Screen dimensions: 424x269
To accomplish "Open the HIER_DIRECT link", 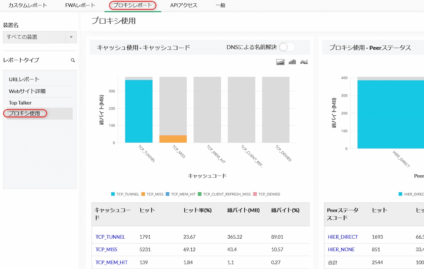I will (343, 237).
